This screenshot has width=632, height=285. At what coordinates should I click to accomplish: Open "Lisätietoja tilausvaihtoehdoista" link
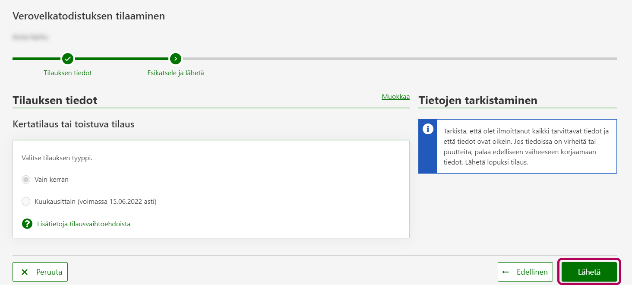pyautogui.click(x=84, y=224)
